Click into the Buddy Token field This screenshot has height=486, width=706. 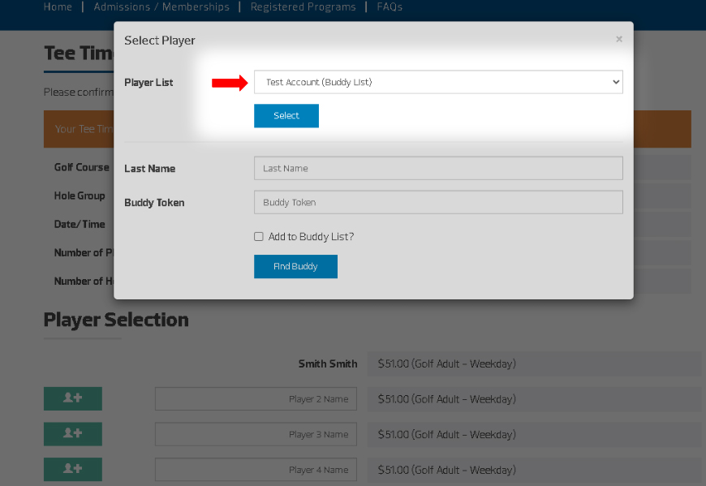(x=438, y=202)
